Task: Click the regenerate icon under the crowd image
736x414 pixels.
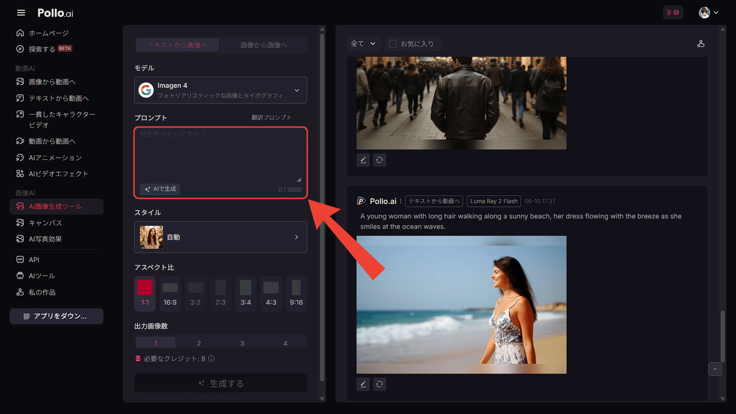Action: coord(380,160)
